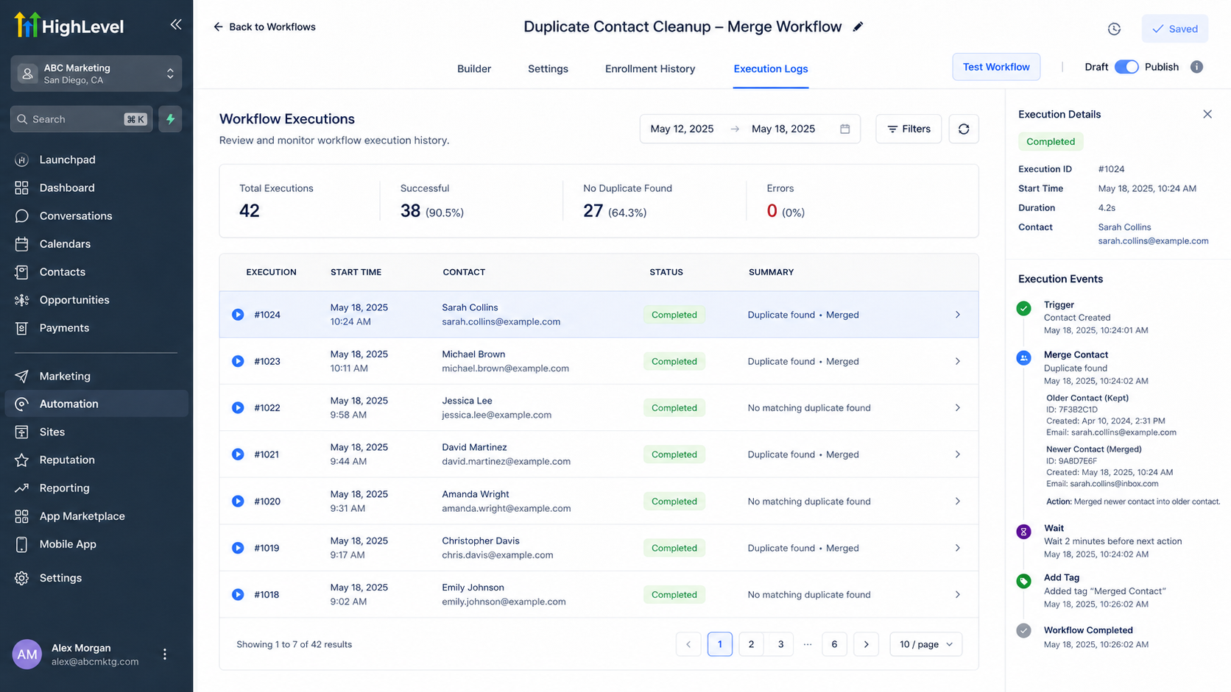Click the Alex Morgan avatar
Viewport: 1231px width, 692px height.
[27, 654]
